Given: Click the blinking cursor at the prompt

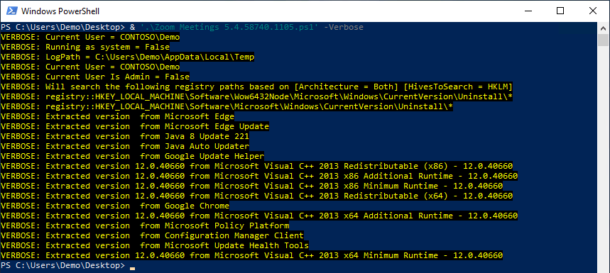Looking at the screenshot, I should 133,267.
